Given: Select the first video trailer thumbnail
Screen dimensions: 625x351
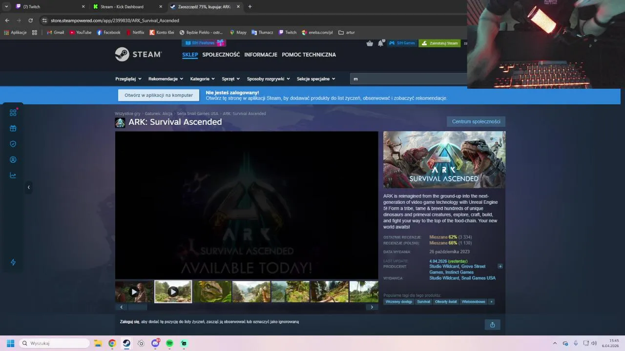Looking at the screenshot, I should click(134, 292).
